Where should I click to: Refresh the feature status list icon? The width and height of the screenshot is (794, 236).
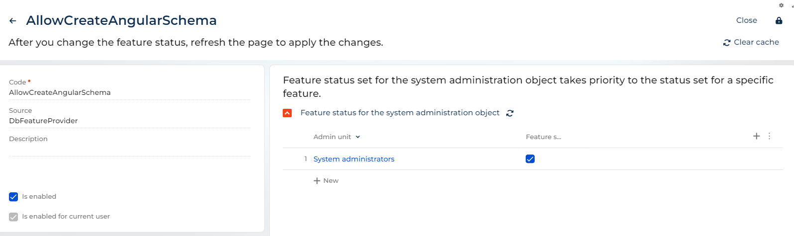[x=510, y=113]
